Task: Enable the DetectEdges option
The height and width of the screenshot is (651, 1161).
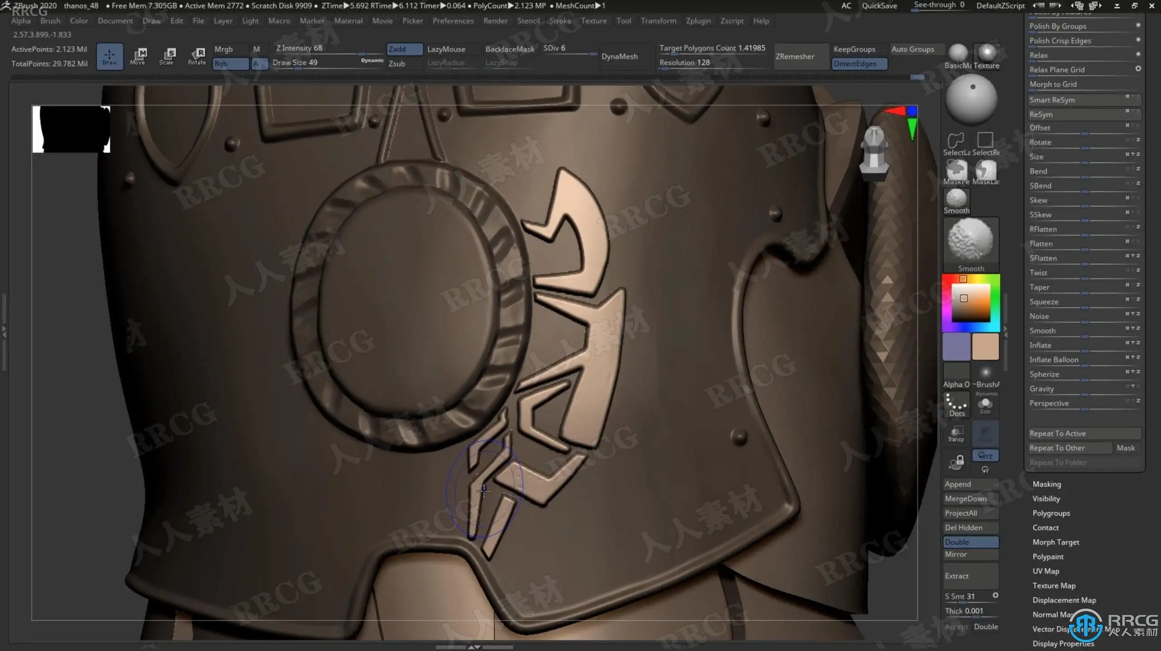Action: pos(859,63)
